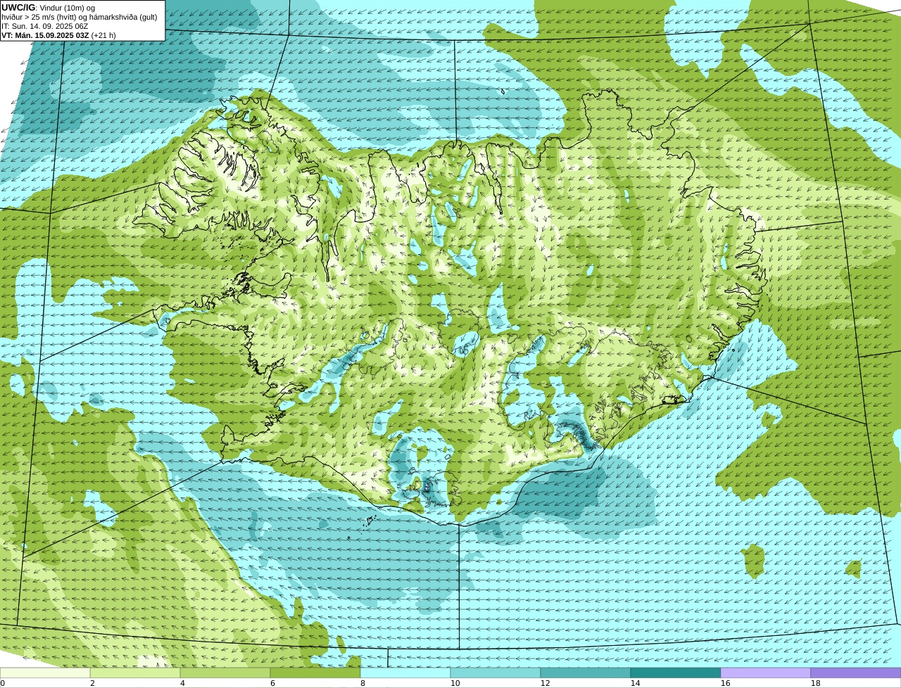The width and height of the screenshot is (901, 688).
Task: Click the 6–8 m/s olive green legend swatch
Action: pyautogui.click(x=315, y=673)
